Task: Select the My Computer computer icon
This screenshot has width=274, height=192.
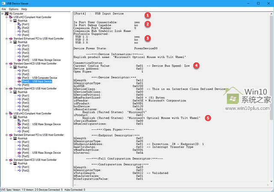Action: pos(7,13)
